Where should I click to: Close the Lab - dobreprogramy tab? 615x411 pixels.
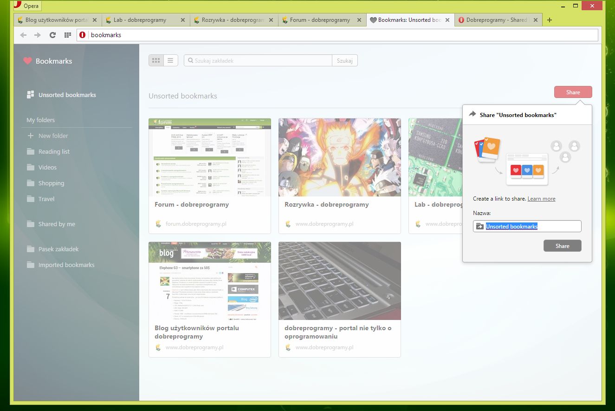tap(183, 20)
